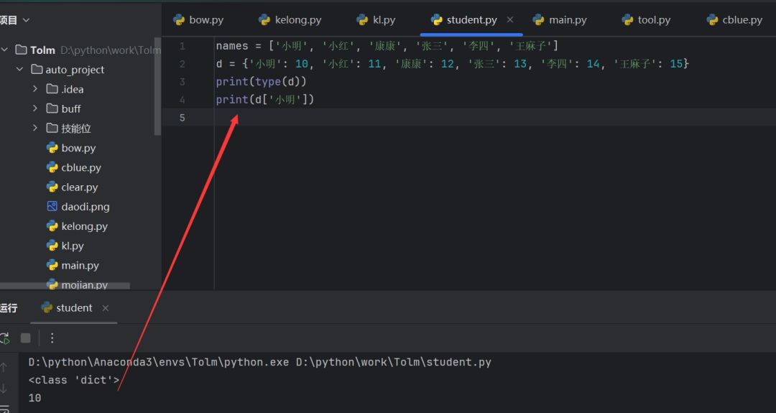776x413 pixels.
Task: Switch to the tool.py editor tab
Action: [x=646, y=19]
